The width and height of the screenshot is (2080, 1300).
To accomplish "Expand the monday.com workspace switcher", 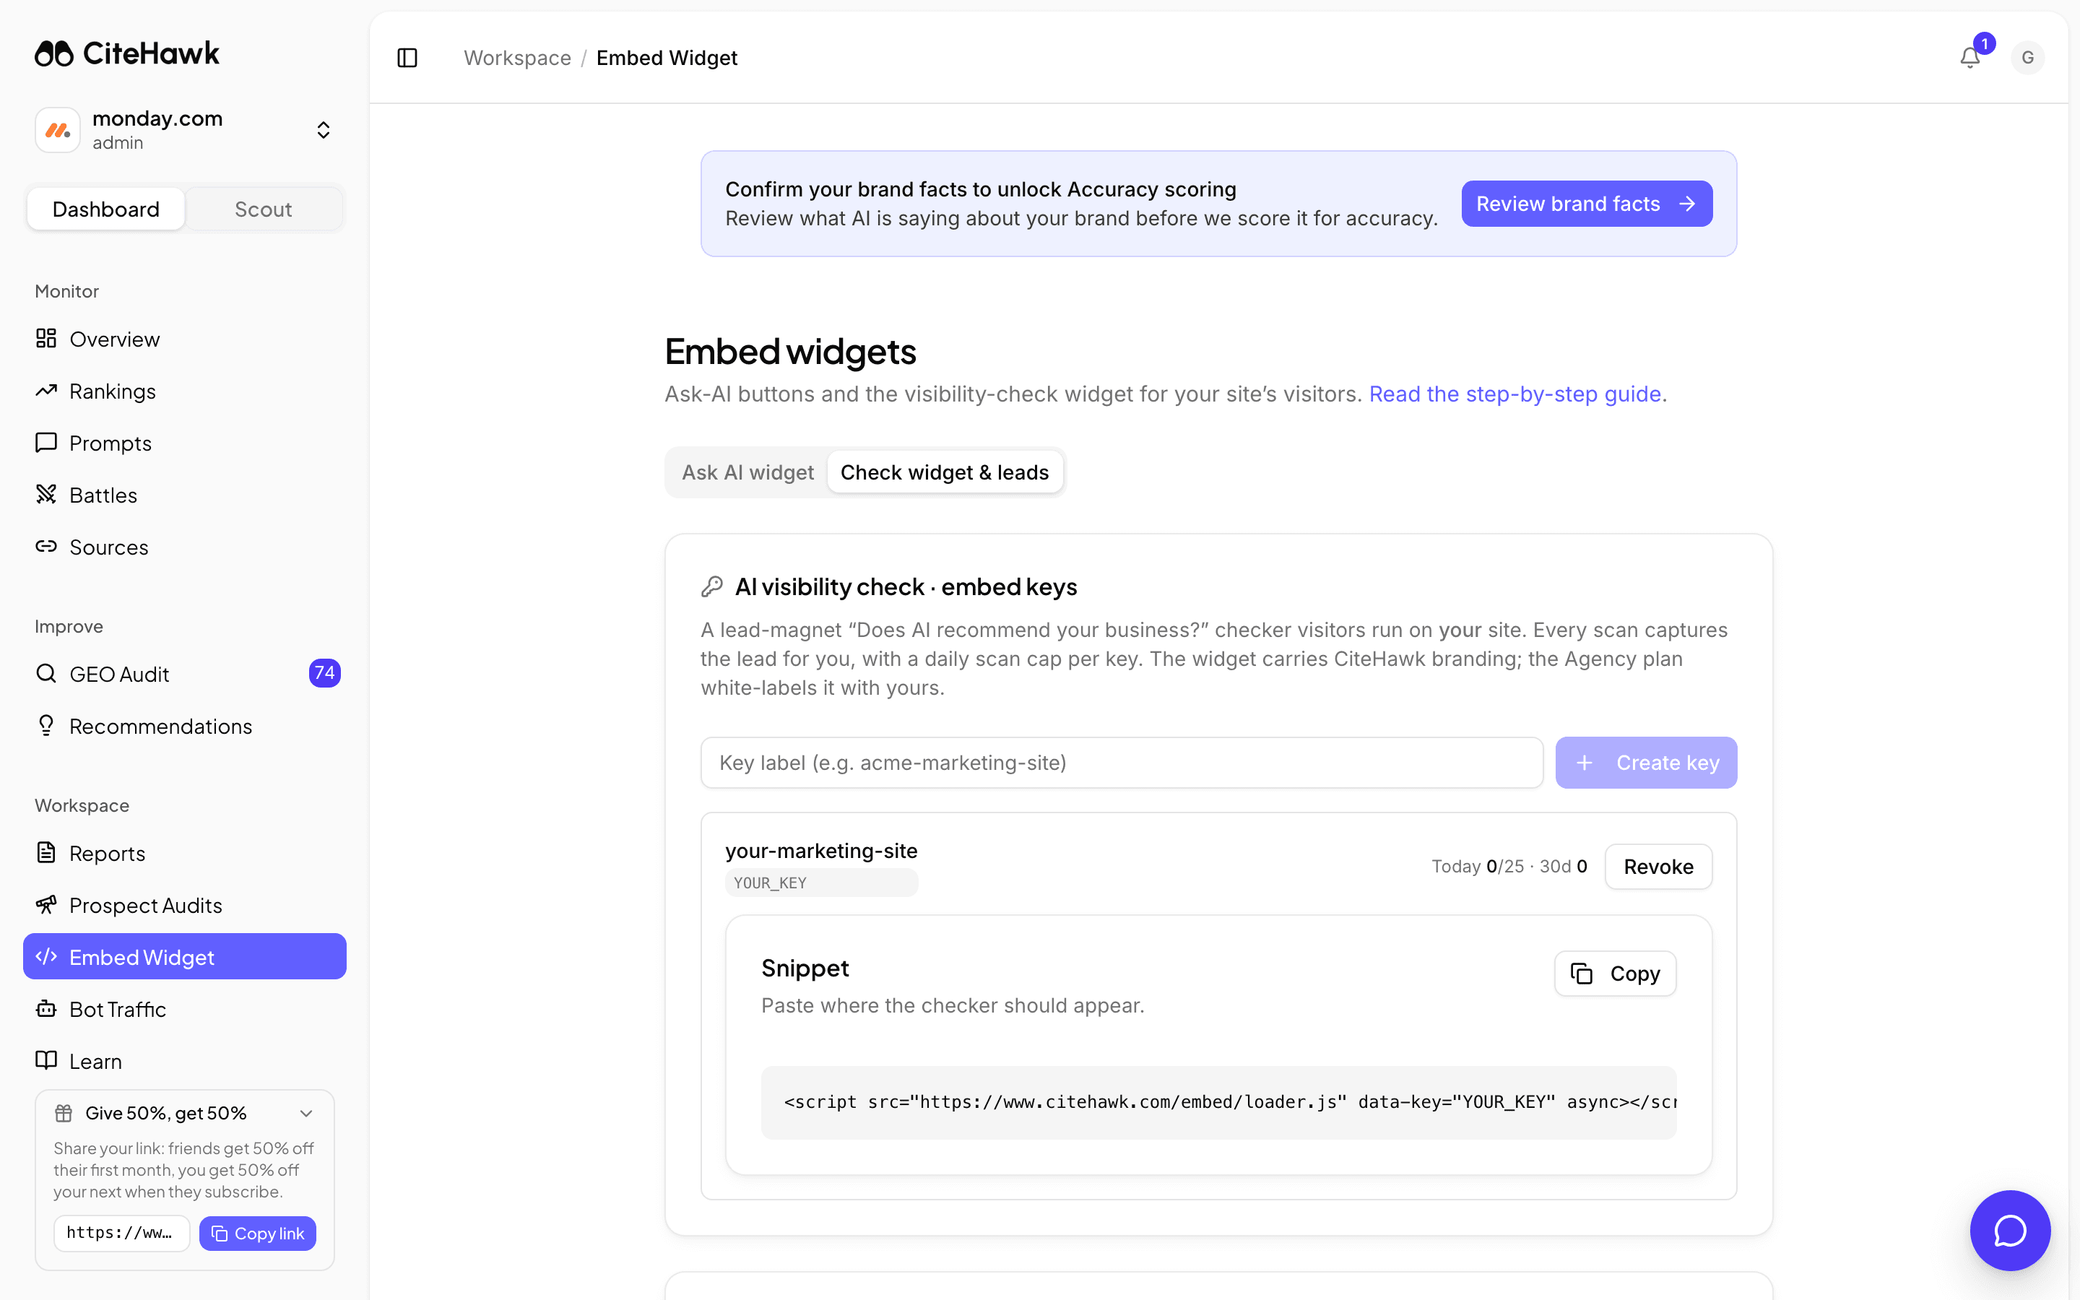I will tap(323, 130).
